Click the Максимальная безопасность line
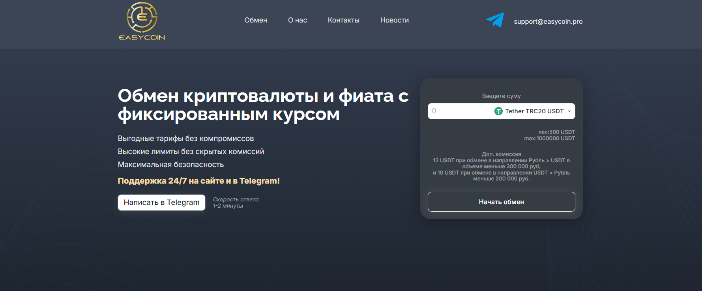The height and width of the screenshot is (291, 702). (x=171, y=165)
